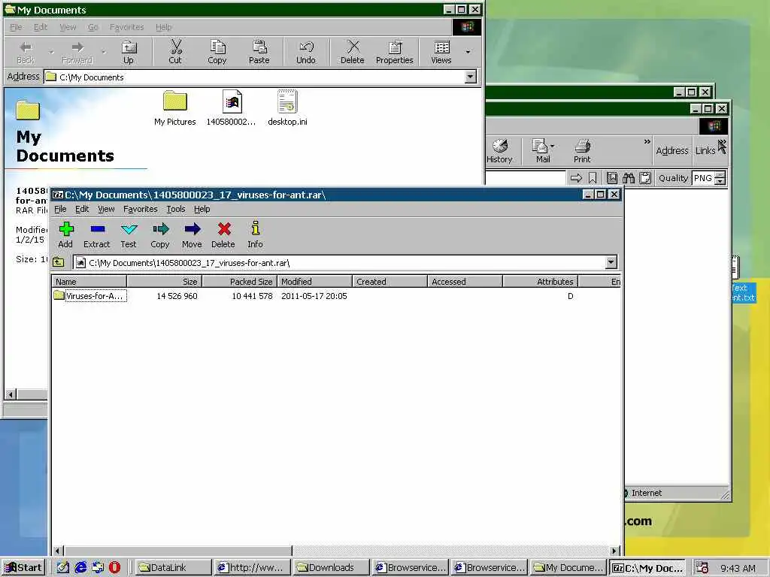The image size is (770, 577).
Task: Sort by the Size column header
Action: pyautogui.click(x=164, y=282)
